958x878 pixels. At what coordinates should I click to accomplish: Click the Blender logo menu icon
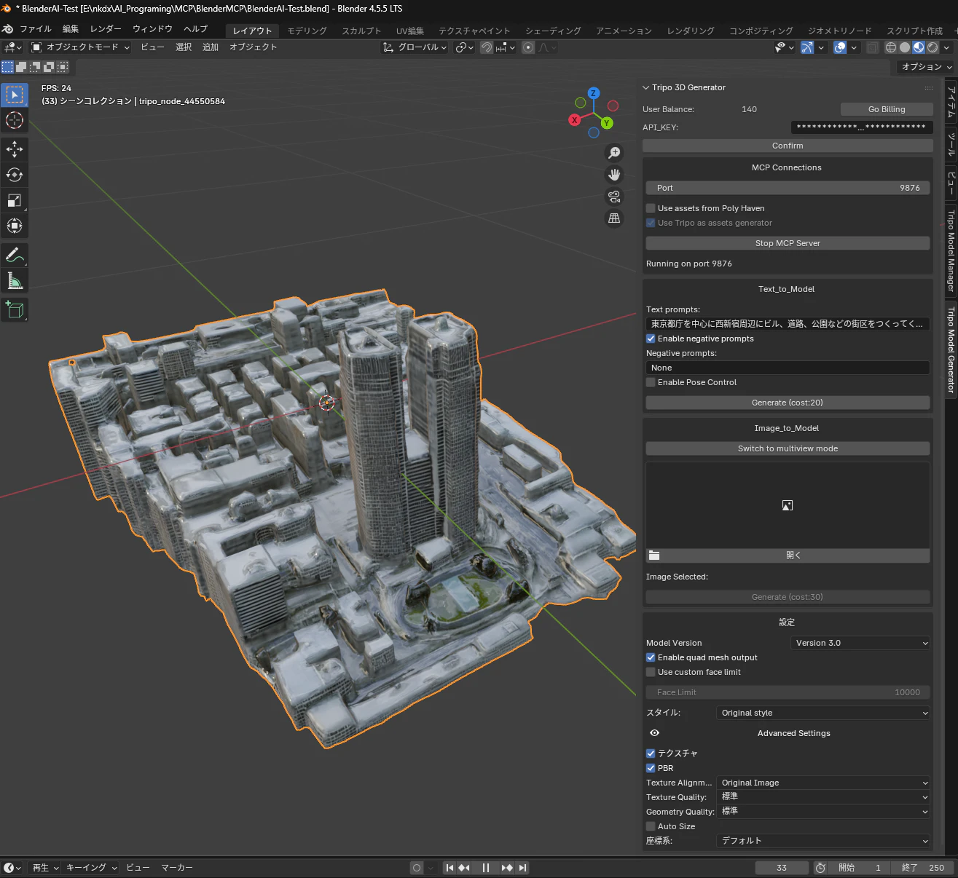[x=8, y=29]
